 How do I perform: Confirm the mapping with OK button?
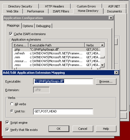(59, 129)
